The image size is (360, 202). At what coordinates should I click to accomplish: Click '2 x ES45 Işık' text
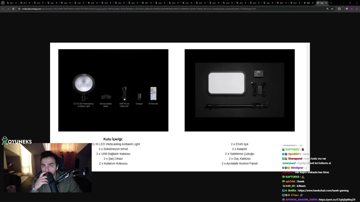tap(240, 144)
